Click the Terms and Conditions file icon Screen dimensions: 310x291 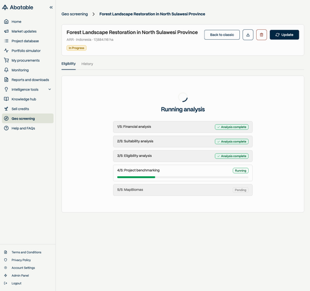(6, 252)
